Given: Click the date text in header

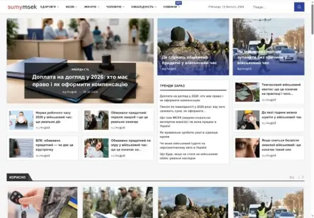Looking at the screenshot, I should [226, 7].
